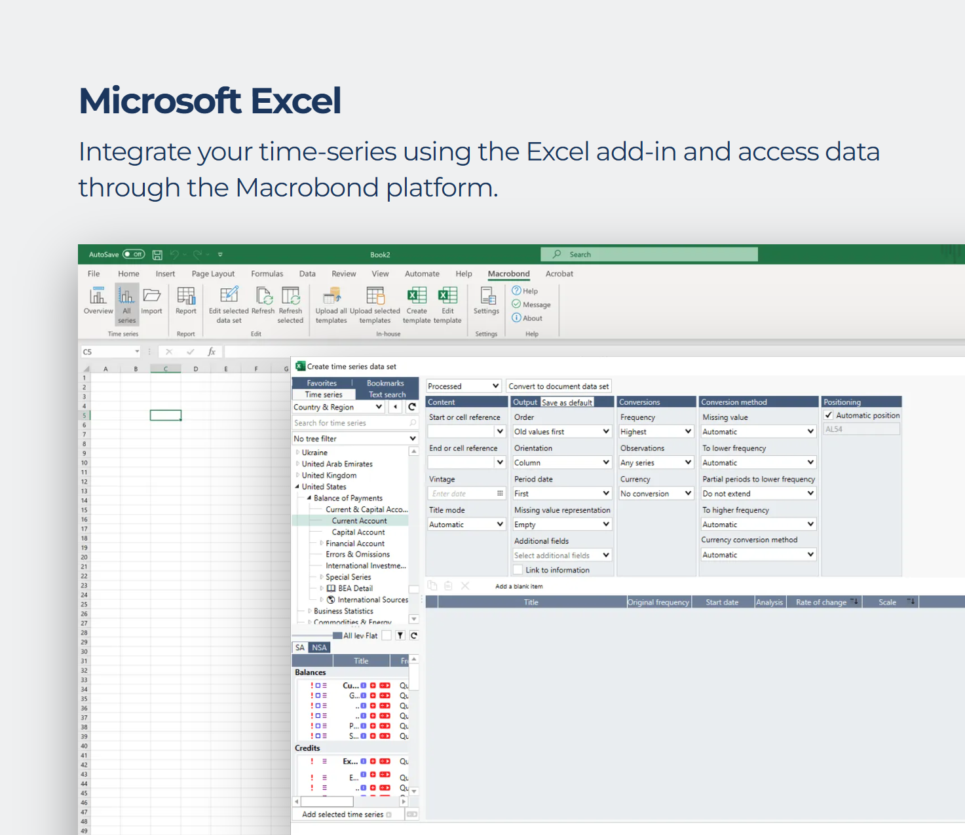Click the reload icon beside Country & Region
The height and width of the screenshot is (835, 965).
pos(412,407)
